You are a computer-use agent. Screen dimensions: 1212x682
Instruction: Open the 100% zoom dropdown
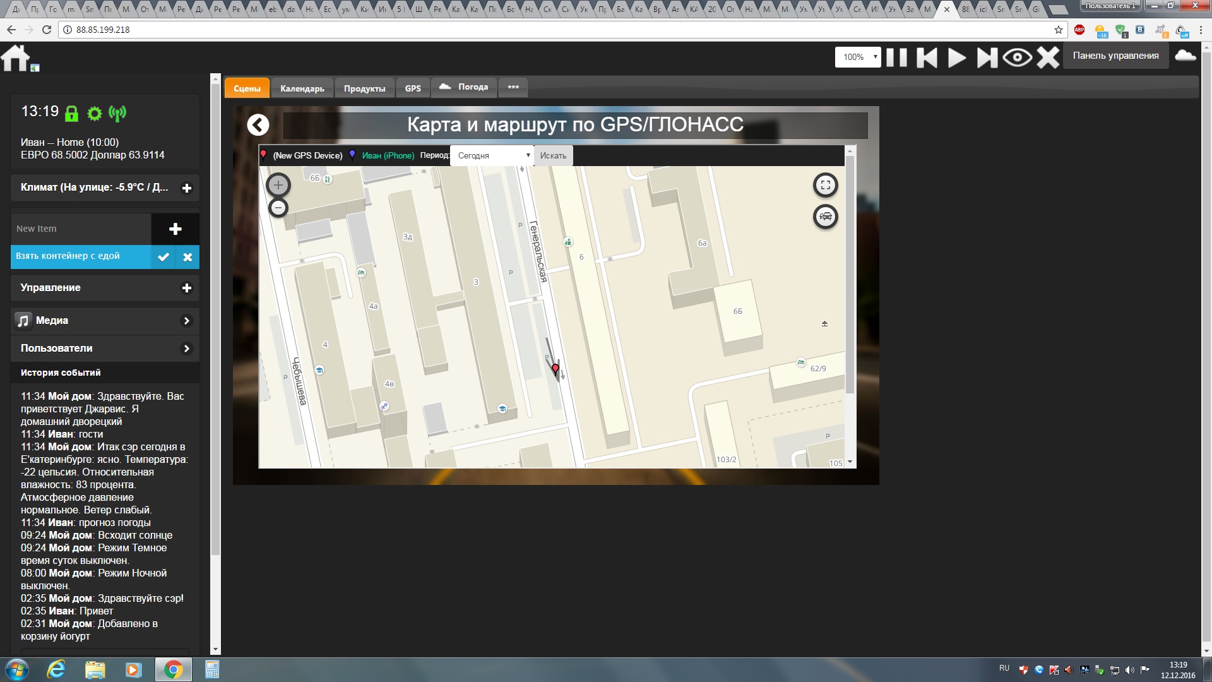857,57
